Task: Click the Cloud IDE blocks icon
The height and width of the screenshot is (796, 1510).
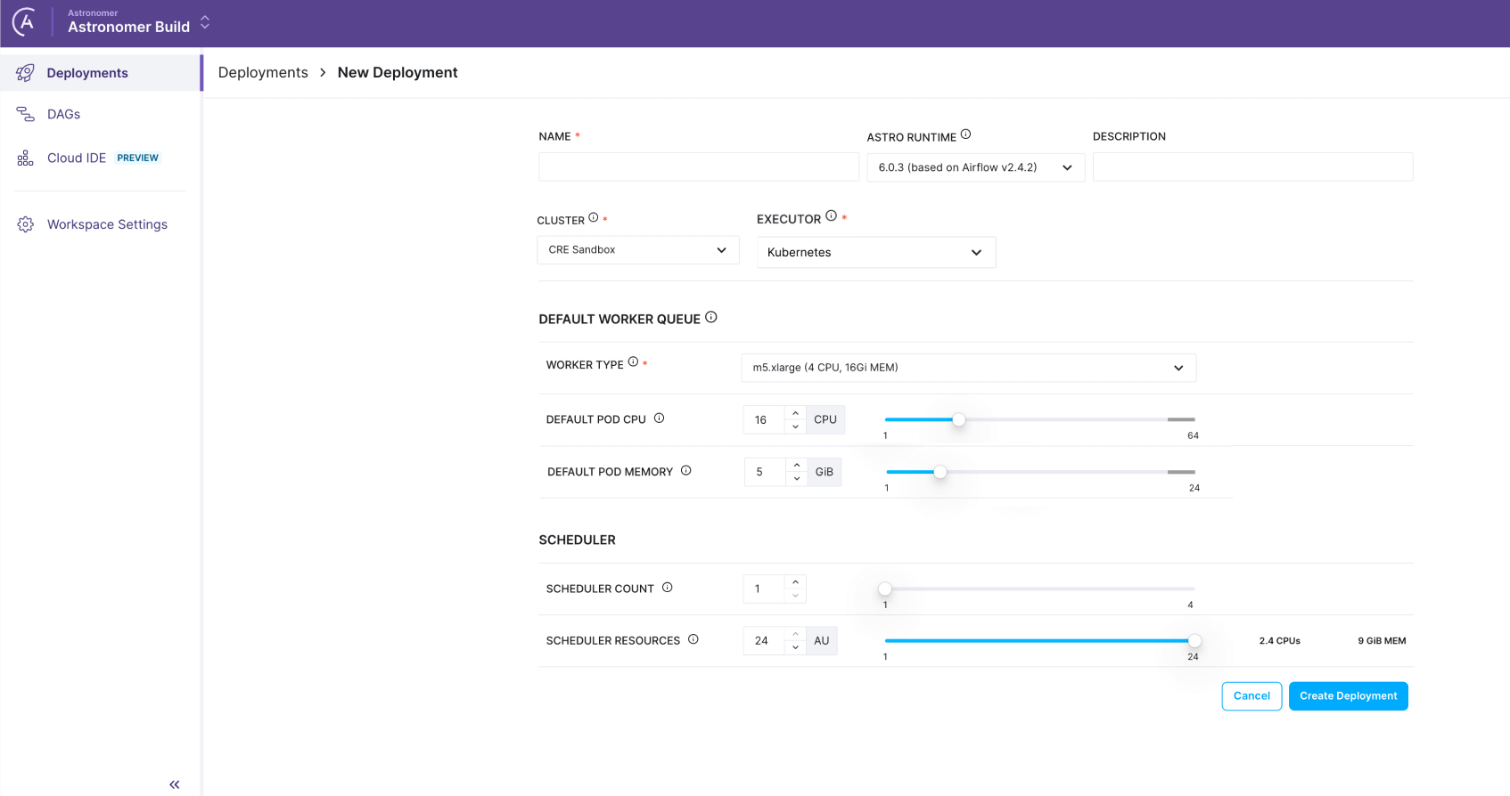Action: coord(25,158)
